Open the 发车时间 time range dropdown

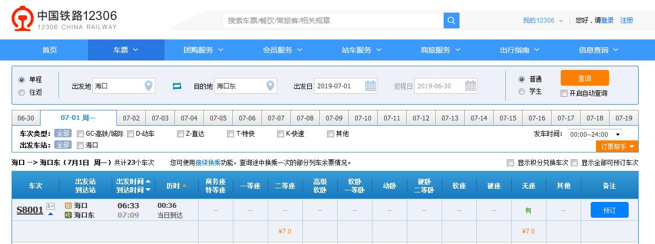point(595,135)
